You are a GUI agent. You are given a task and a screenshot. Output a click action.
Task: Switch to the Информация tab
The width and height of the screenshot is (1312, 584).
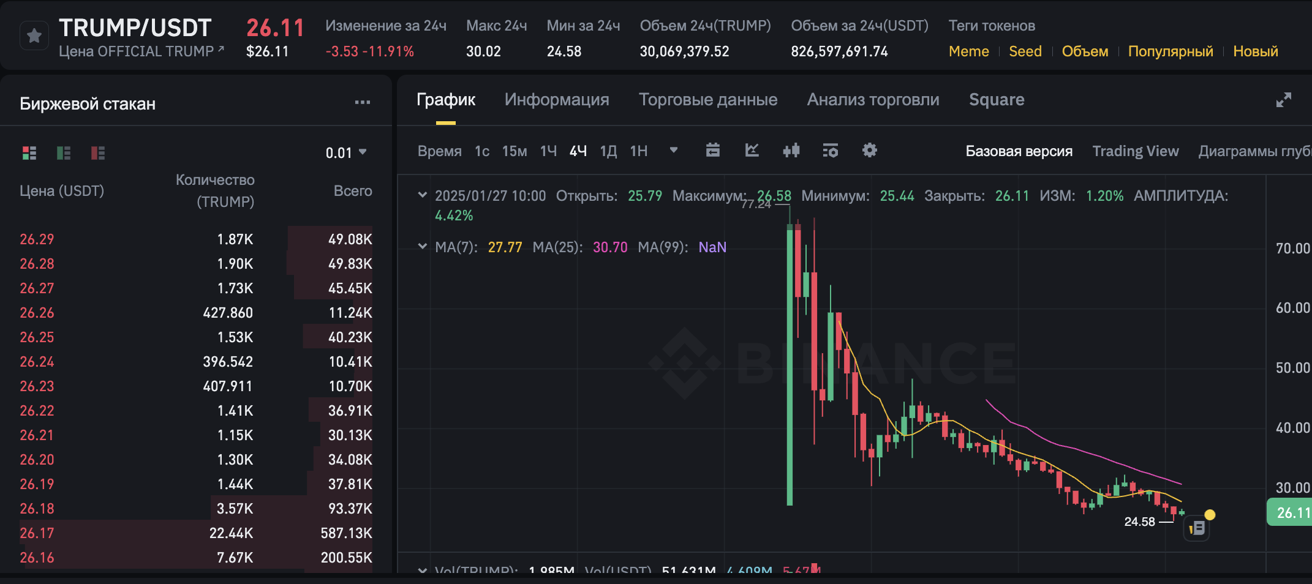tap(557, 100)
